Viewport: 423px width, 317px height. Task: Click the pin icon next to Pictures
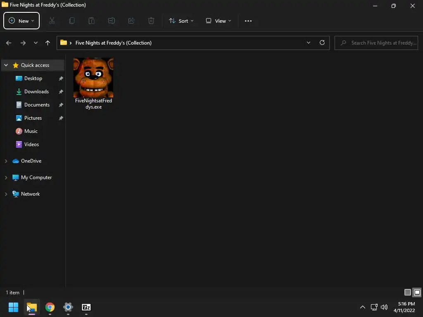61,118
